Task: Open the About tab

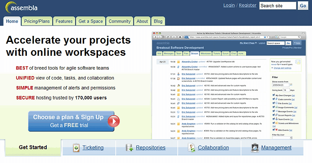Action: (x=142, y=21)
